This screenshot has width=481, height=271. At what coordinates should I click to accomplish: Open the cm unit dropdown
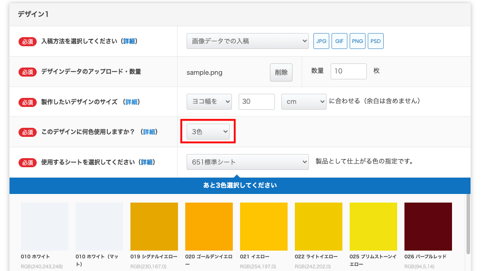pos(303,102)
